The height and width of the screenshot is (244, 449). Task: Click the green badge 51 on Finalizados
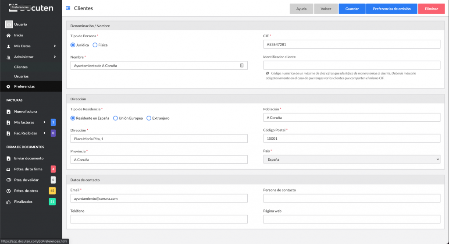pos(52,202)
